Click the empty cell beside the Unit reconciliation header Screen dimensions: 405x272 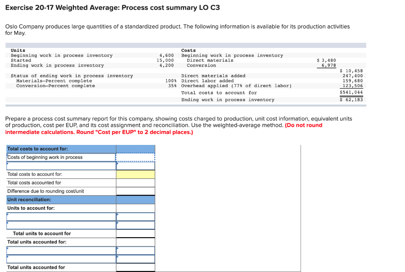135,199
